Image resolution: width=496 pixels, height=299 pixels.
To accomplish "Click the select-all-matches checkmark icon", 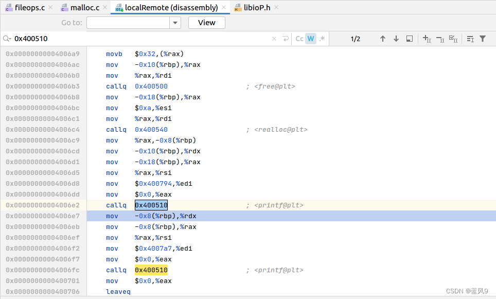I will pos(454,39).
